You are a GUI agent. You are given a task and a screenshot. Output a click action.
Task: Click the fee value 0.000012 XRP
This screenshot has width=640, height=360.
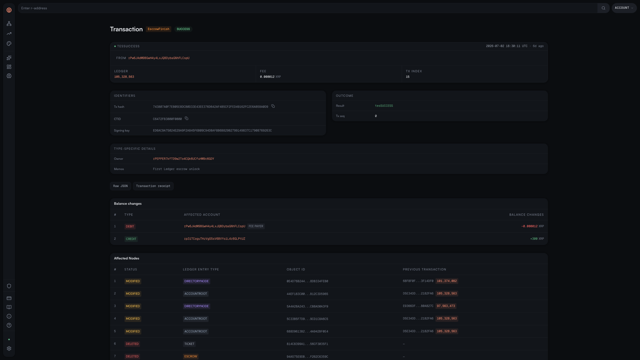pos(270,77)
